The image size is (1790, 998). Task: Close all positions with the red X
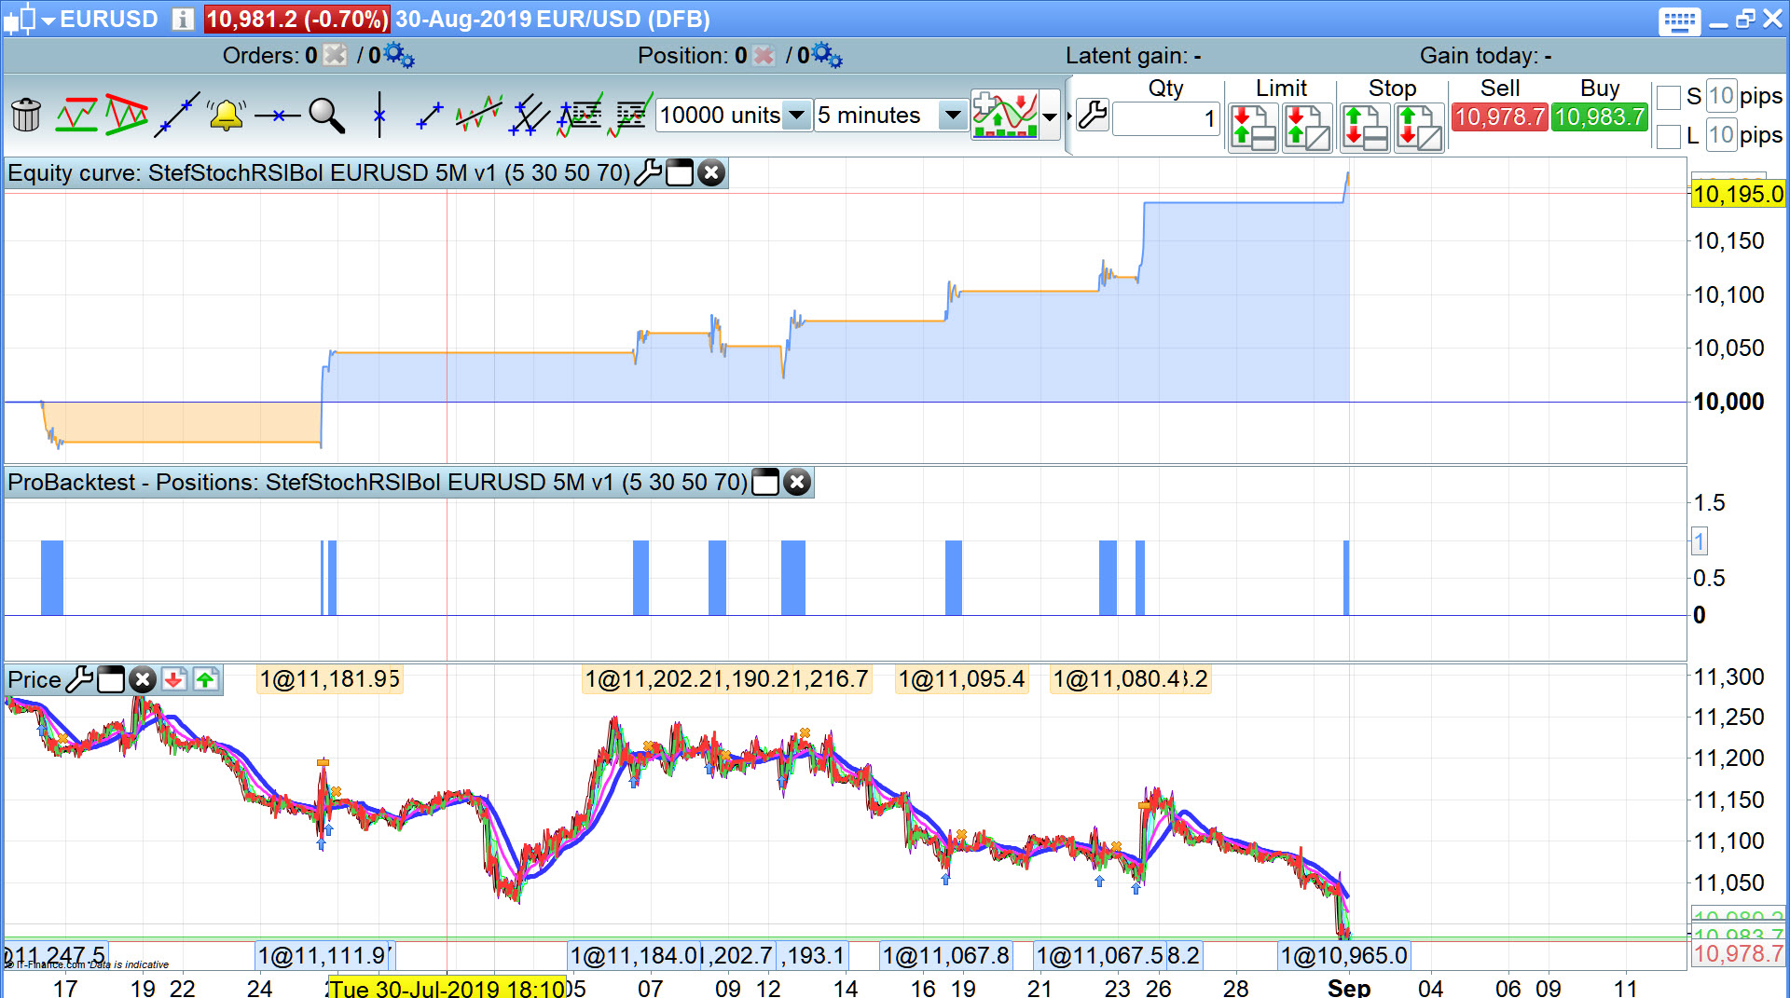[764, 55]
